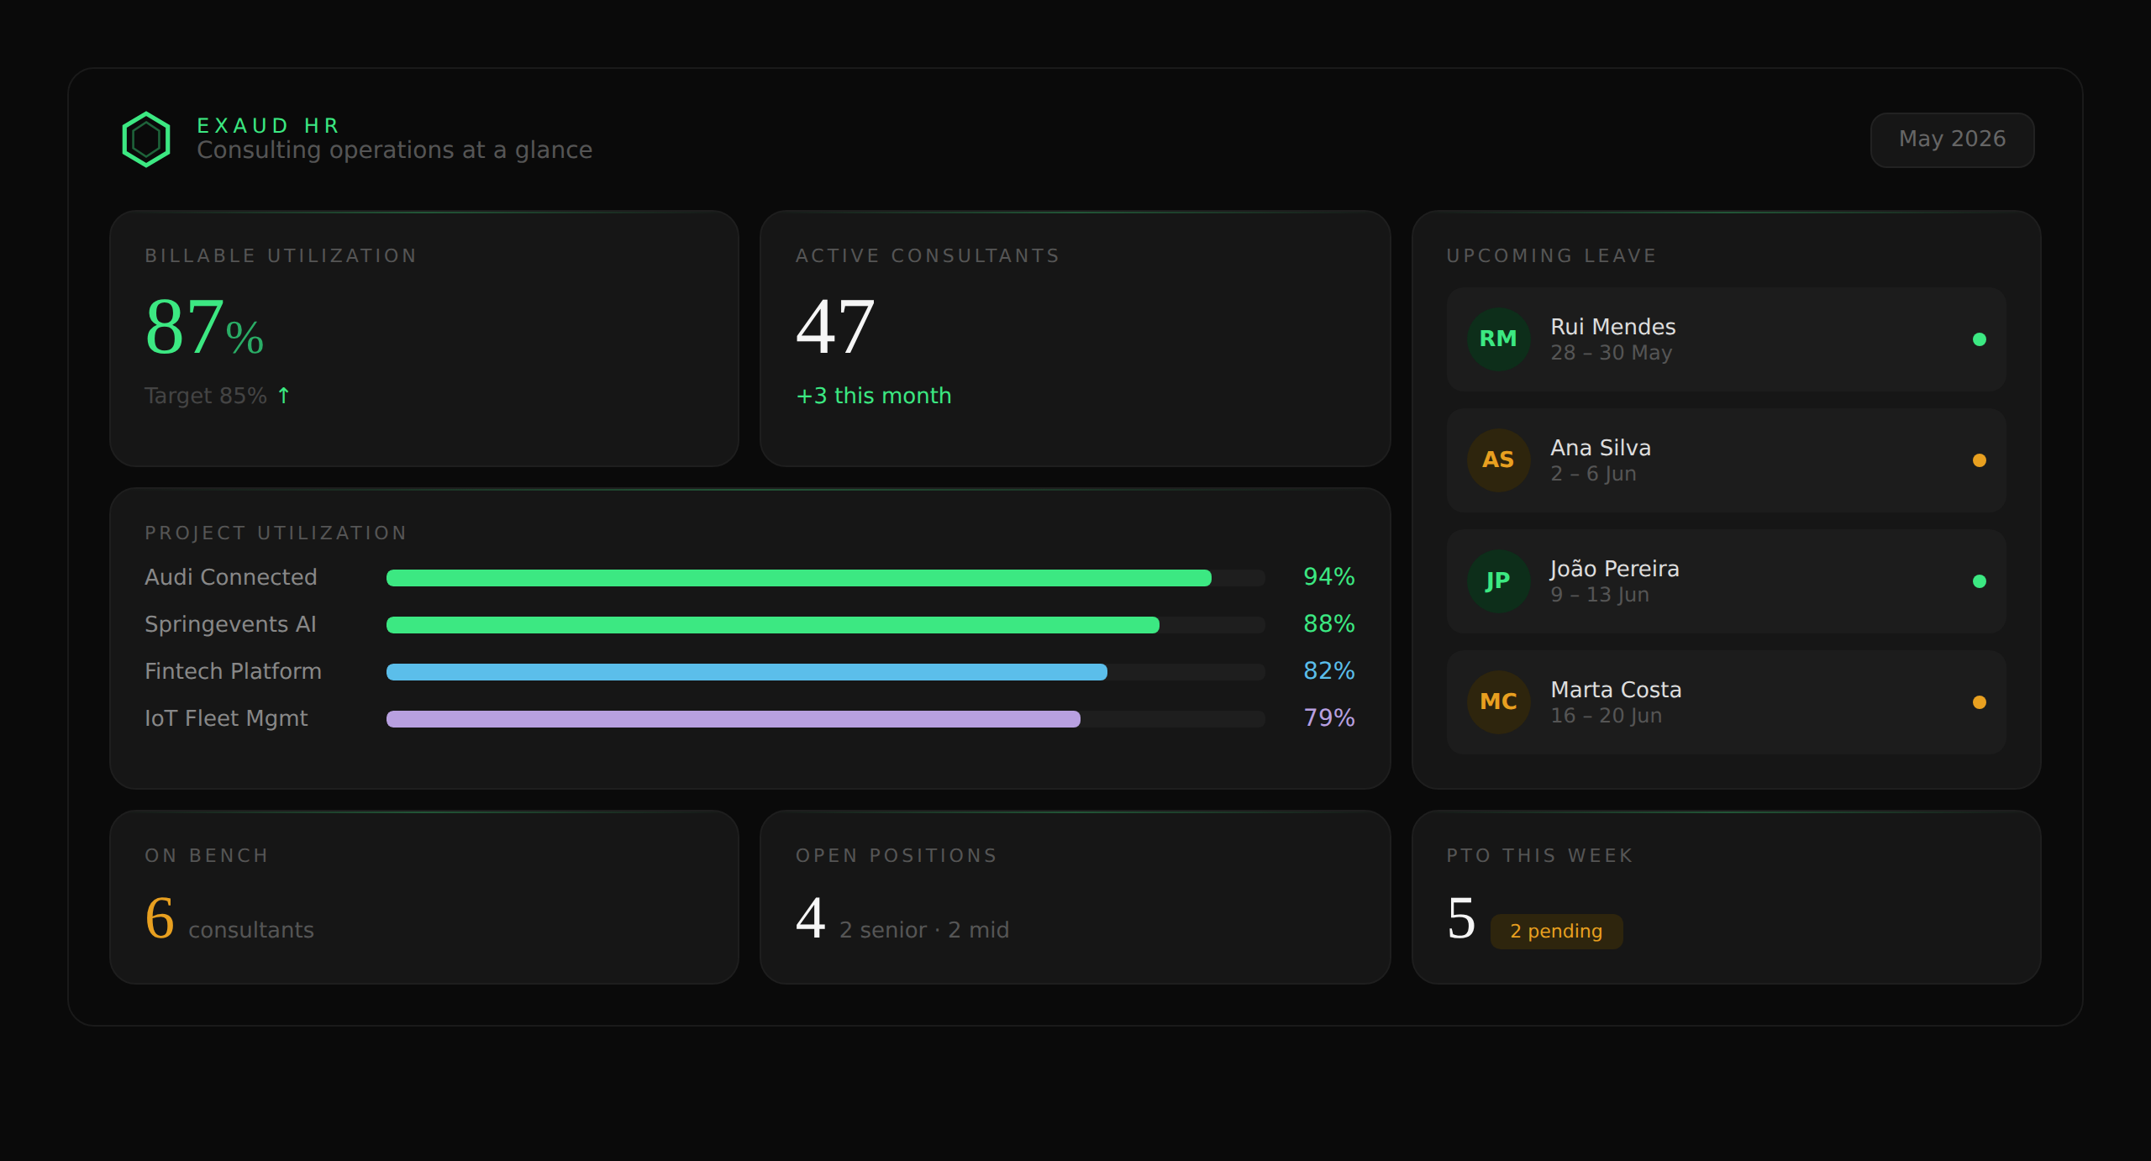This screenshot has width=2151, height=1161.
Task: Click the AS avatar for Ana Silva
Action: point(1498,460)
